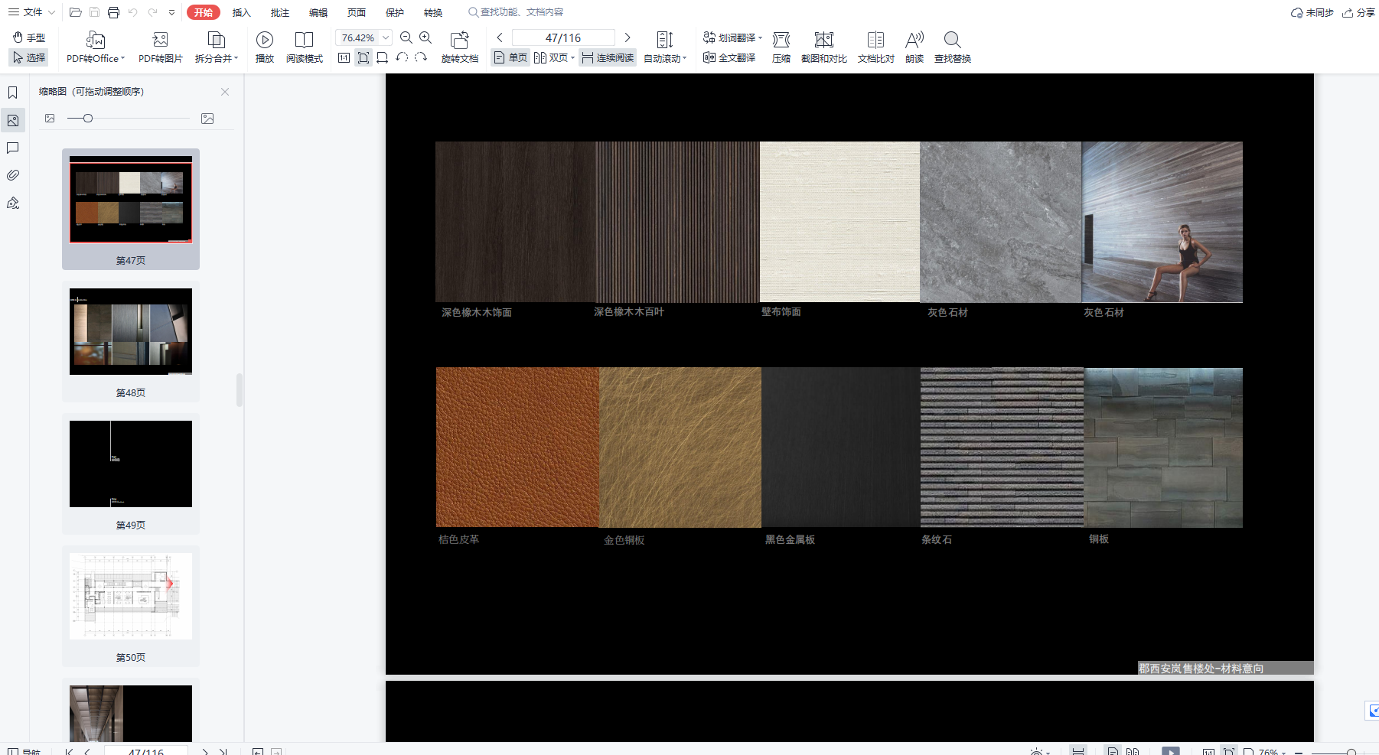
Task: Click the 分享 share button
Action: pos(1359,12)
